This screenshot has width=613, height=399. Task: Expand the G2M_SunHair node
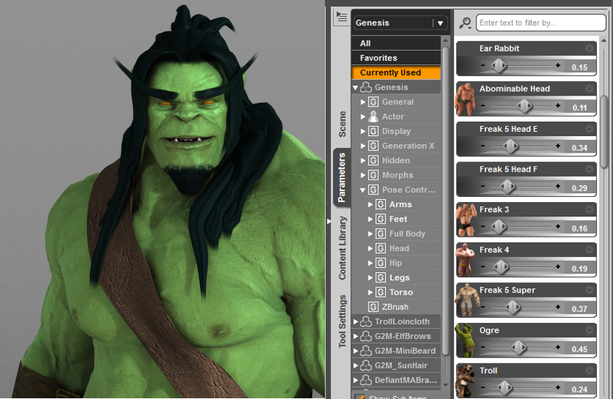355,366
